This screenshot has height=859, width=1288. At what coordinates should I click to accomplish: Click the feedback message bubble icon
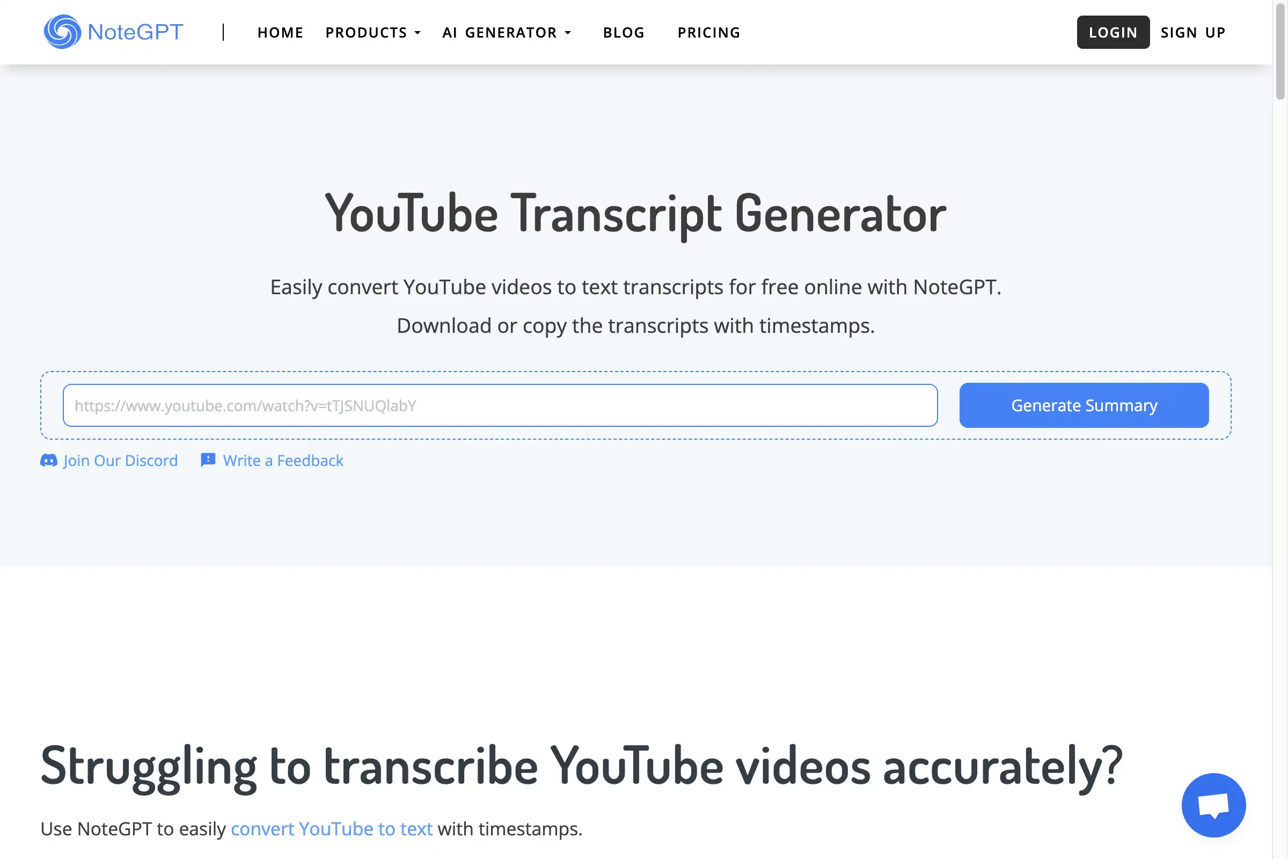pyautogui.click(x=206, y=460)
